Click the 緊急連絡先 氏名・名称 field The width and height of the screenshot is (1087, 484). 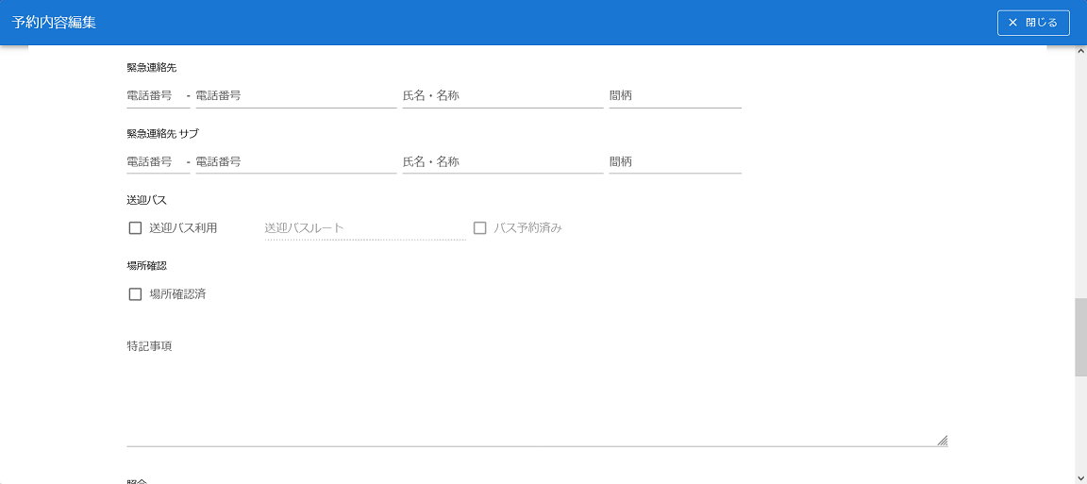tap(502, 96)
